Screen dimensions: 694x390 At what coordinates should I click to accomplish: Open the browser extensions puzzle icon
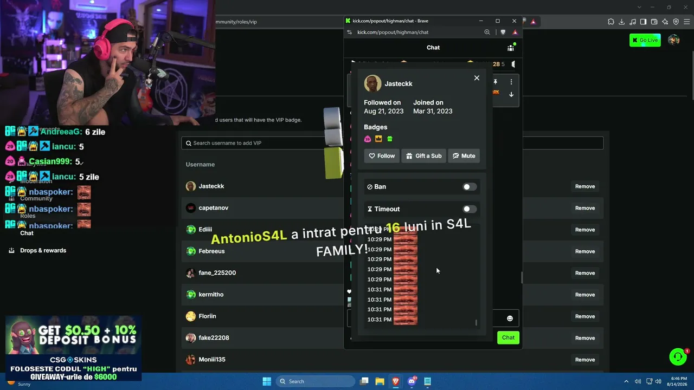point(611,22)
